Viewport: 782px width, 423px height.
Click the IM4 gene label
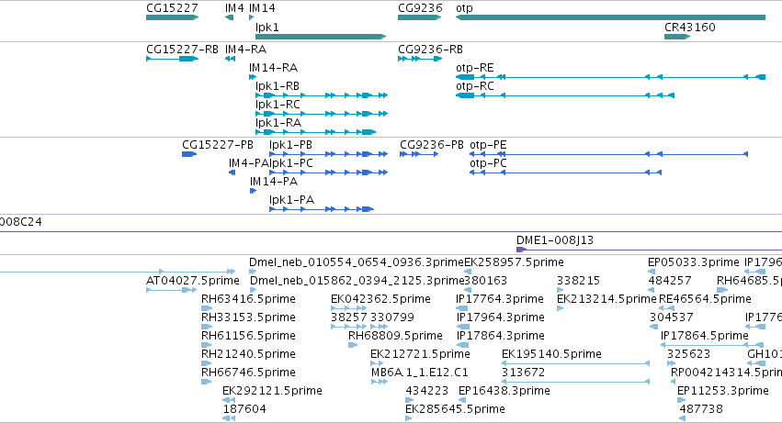coord(234,8)
